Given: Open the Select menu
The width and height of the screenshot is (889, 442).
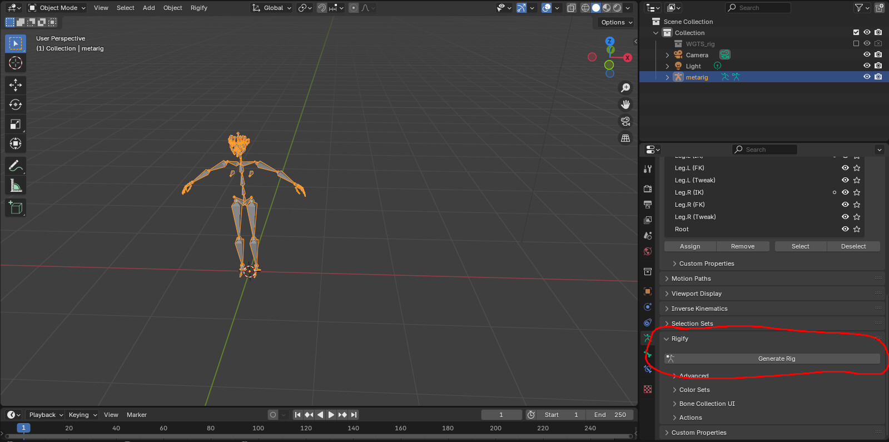Looking at the screenshot, I should pos(126,8).
